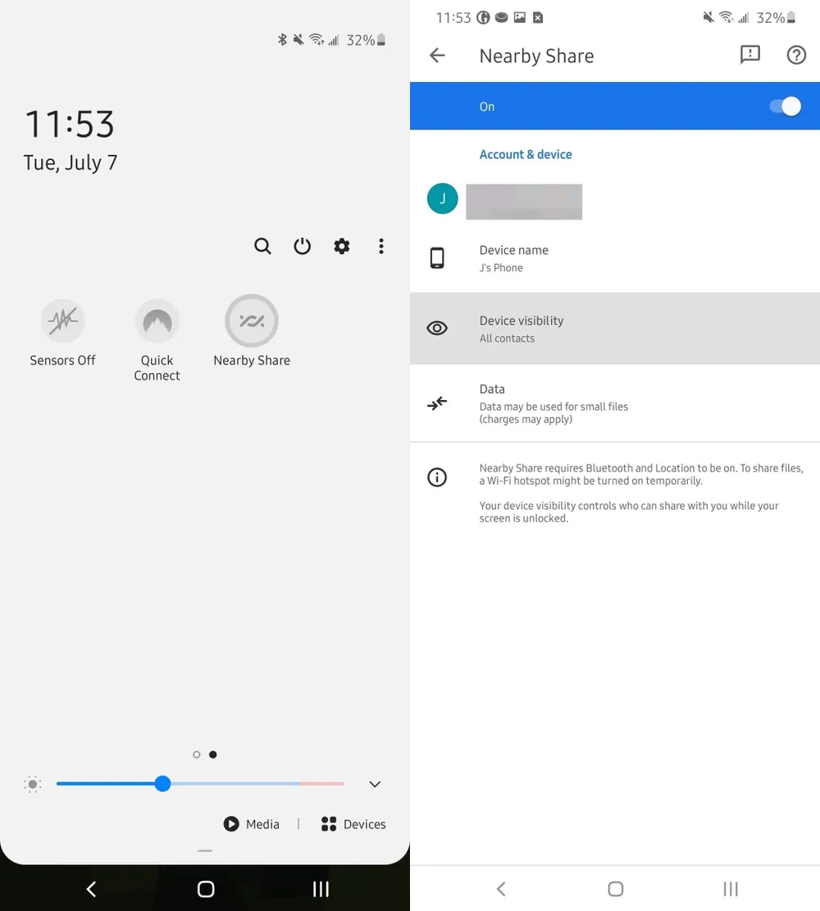Tap the J account avatar

coord(442,198)
